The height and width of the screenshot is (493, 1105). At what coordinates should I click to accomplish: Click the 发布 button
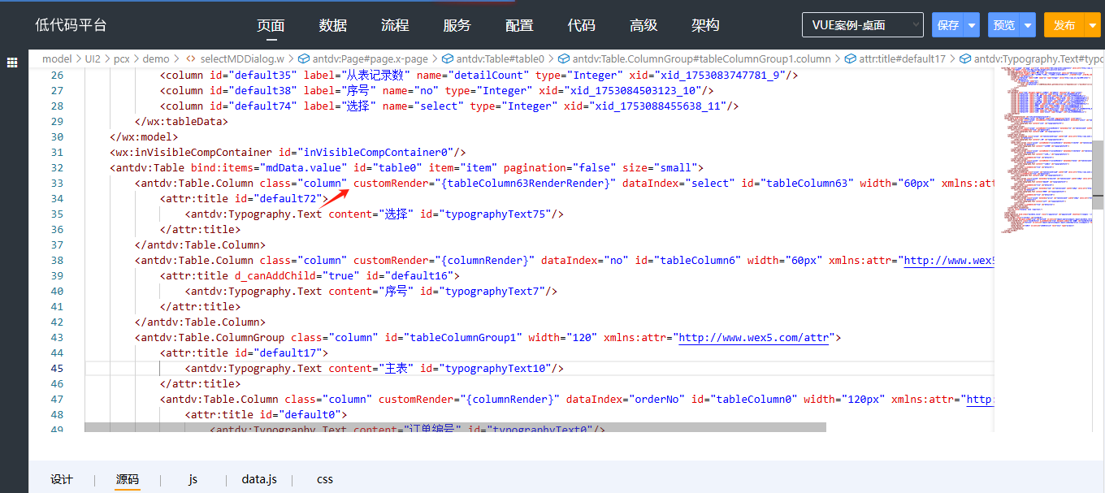click(1064, 25)
